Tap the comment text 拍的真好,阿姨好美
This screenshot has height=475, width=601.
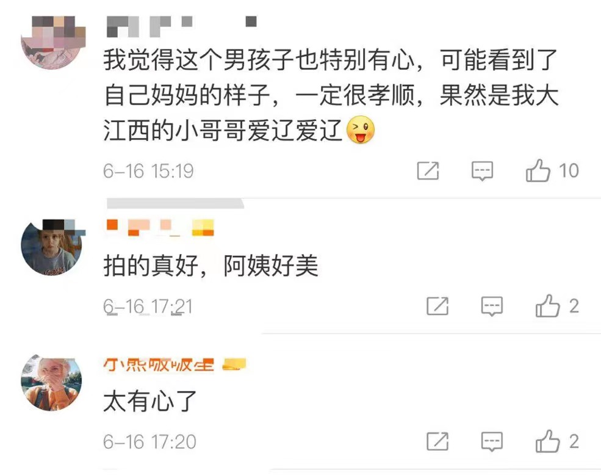(211, 266)
